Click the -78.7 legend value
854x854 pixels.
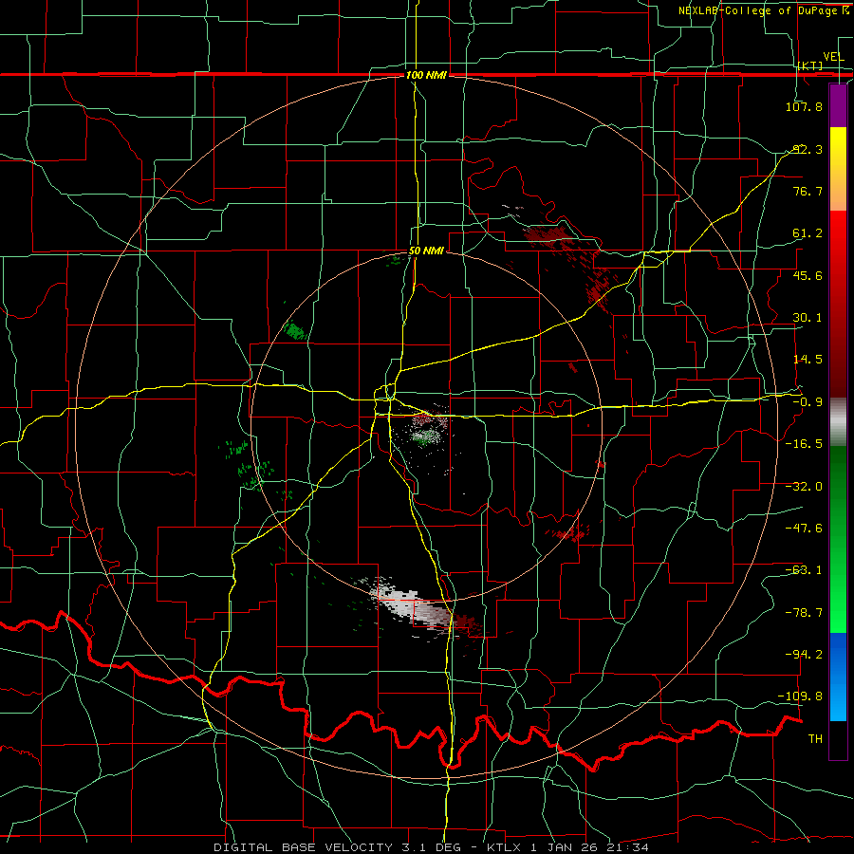point(804,613)
